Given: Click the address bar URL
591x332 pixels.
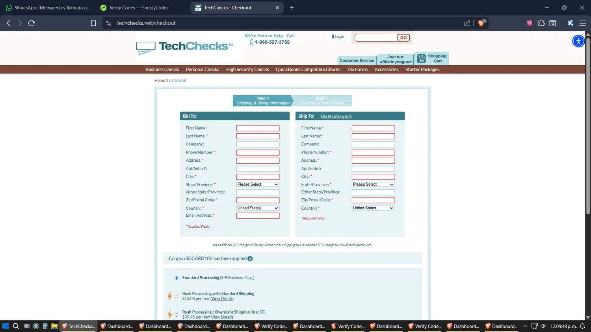Looking at the screenshot, I should (146, 23).
